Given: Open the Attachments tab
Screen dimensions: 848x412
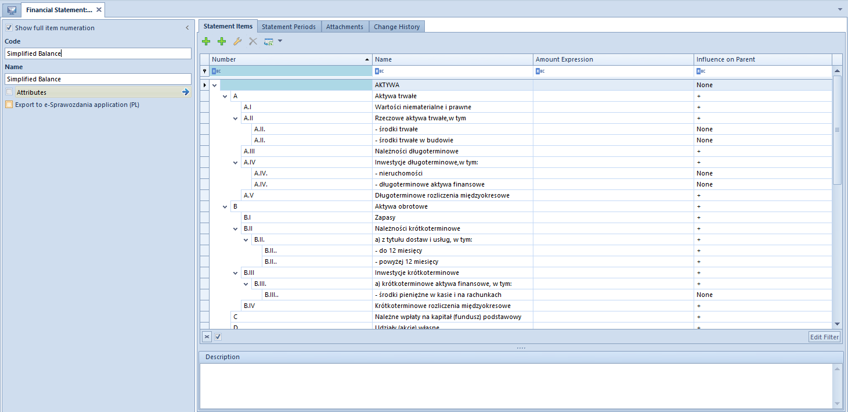Looking at the screenshot, I should coord(345,27).
